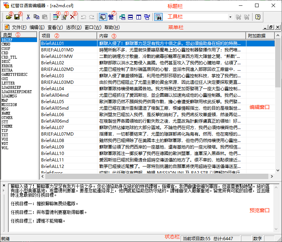Viewport: 282px width, 242px height.
Task: Select the MISSION type in list
Action: pyautogui.click(x=9, y=105)
